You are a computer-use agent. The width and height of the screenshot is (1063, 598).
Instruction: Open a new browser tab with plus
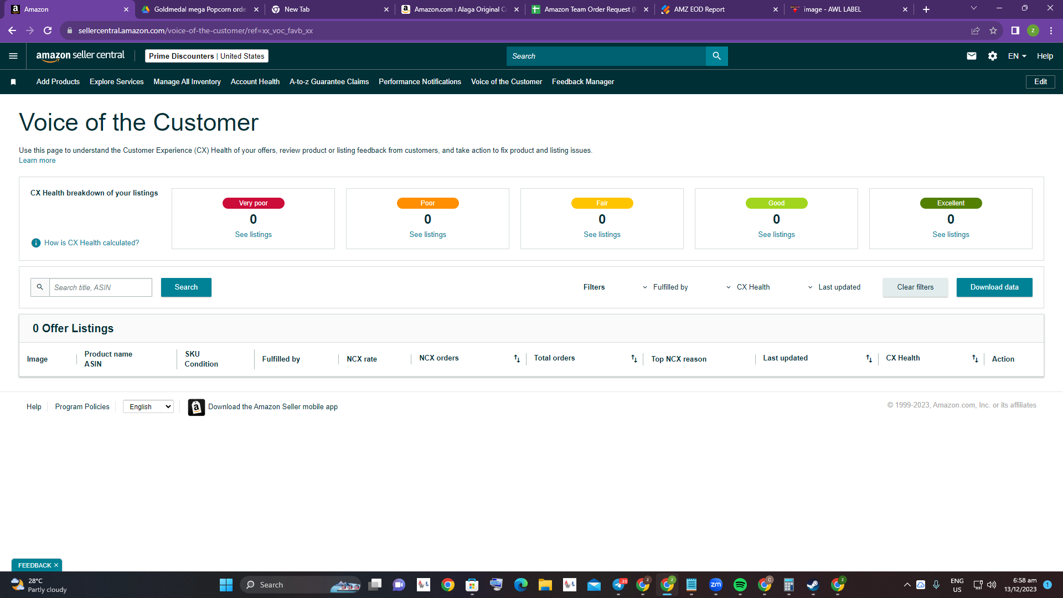click(x=926, y=9)
